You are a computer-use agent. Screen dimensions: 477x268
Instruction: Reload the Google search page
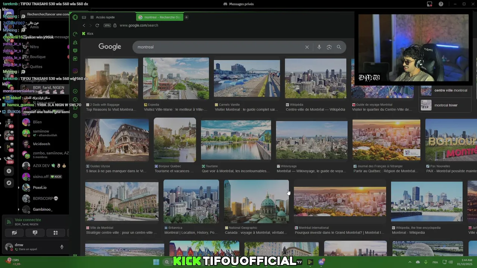point(97,25)
